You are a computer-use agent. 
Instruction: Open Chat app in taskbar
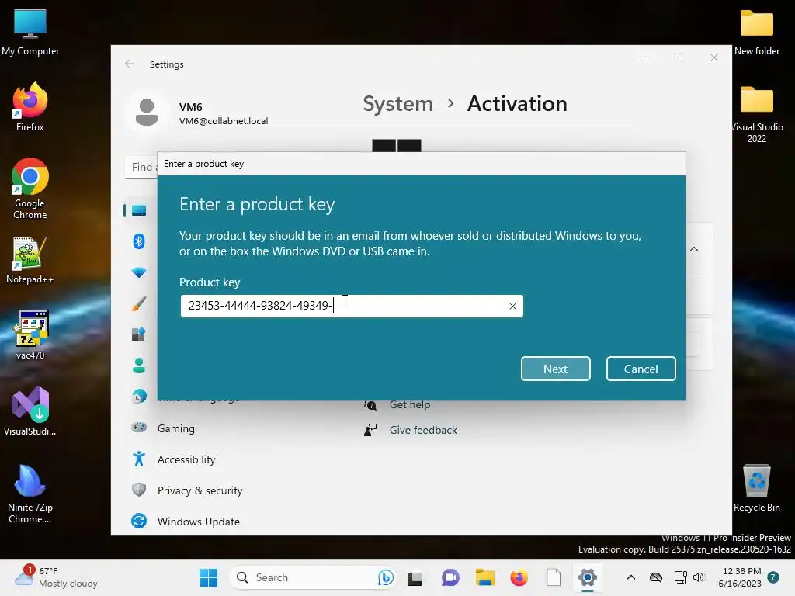click(450, 577)
